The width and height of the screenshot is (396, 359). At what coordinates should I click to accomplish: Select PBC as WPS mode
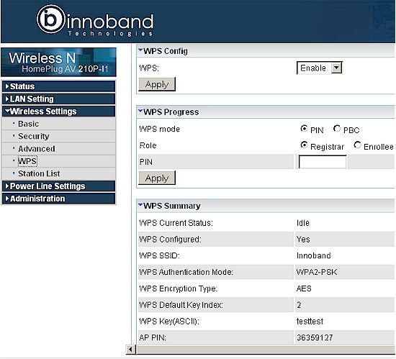(337, 129)
